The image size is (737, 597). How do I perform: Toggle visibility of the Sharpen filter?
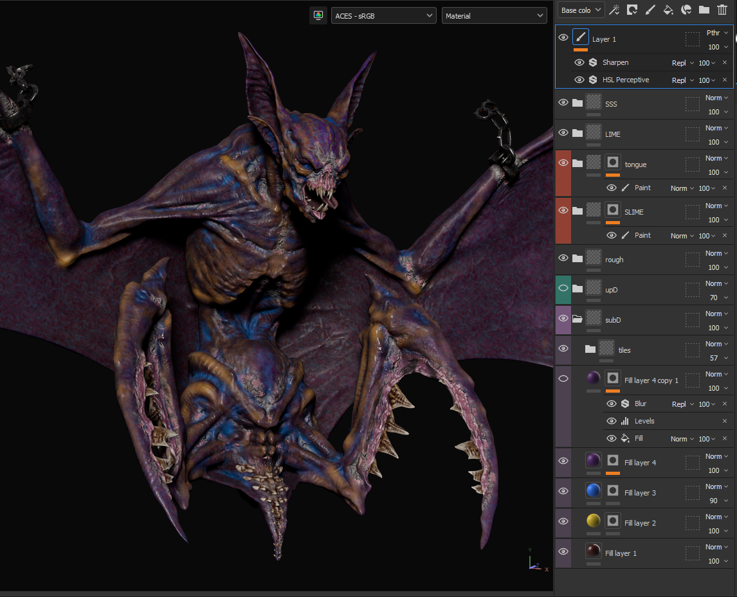point(579,62)
